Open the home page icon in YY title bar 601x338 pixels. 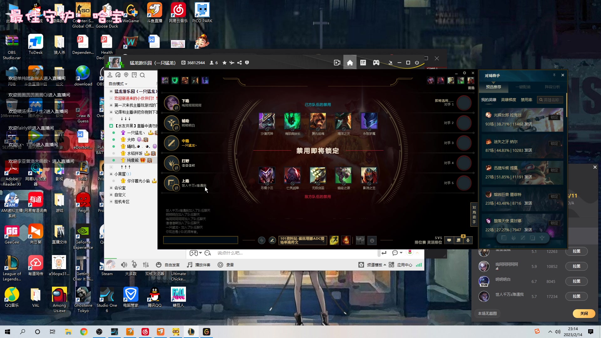pyautogui.click(x=350, y=63)
